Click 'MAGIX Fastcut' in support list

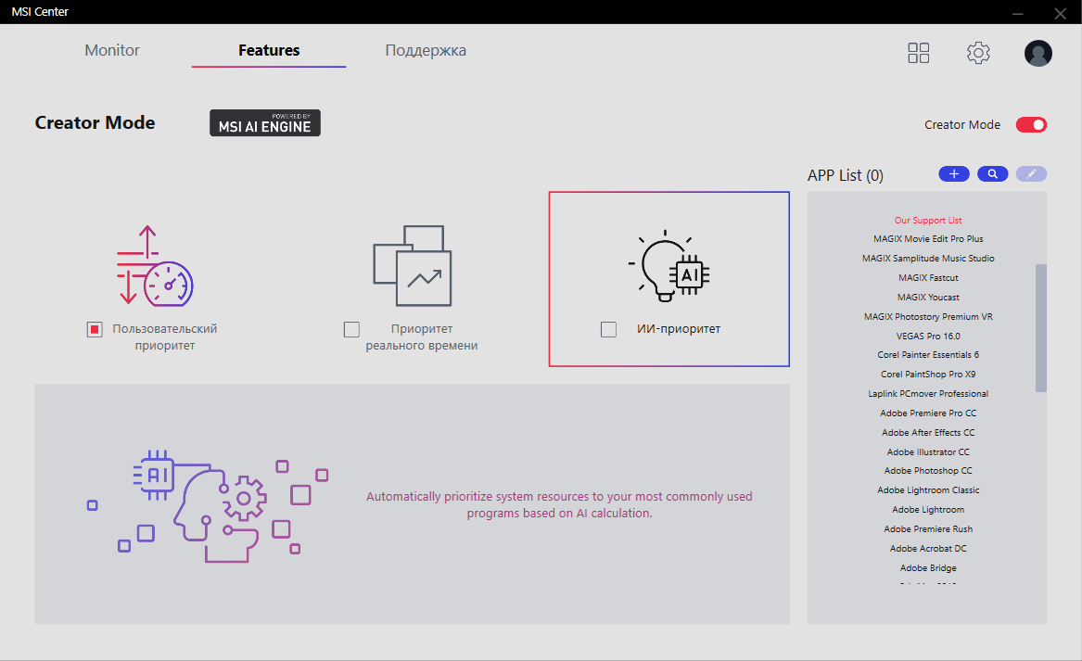(x=928, y=277)
